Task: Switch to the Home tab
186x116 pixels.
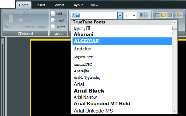Action: pyautogui.click(x=24, y=5)
